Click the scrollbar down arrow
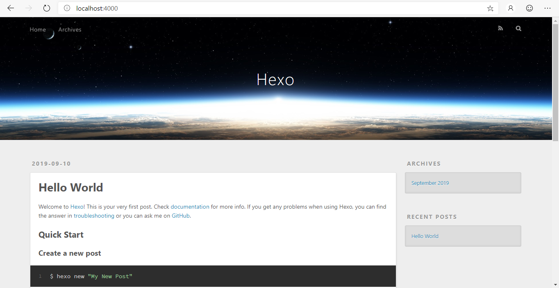 tap(555, 284)
